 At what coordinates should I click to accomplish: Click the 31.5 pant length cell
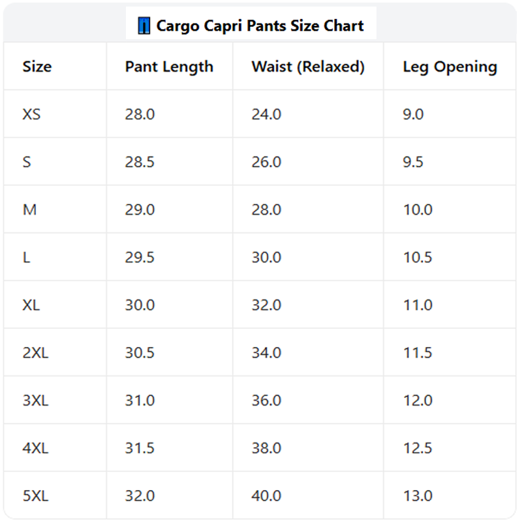click(140, 448)
